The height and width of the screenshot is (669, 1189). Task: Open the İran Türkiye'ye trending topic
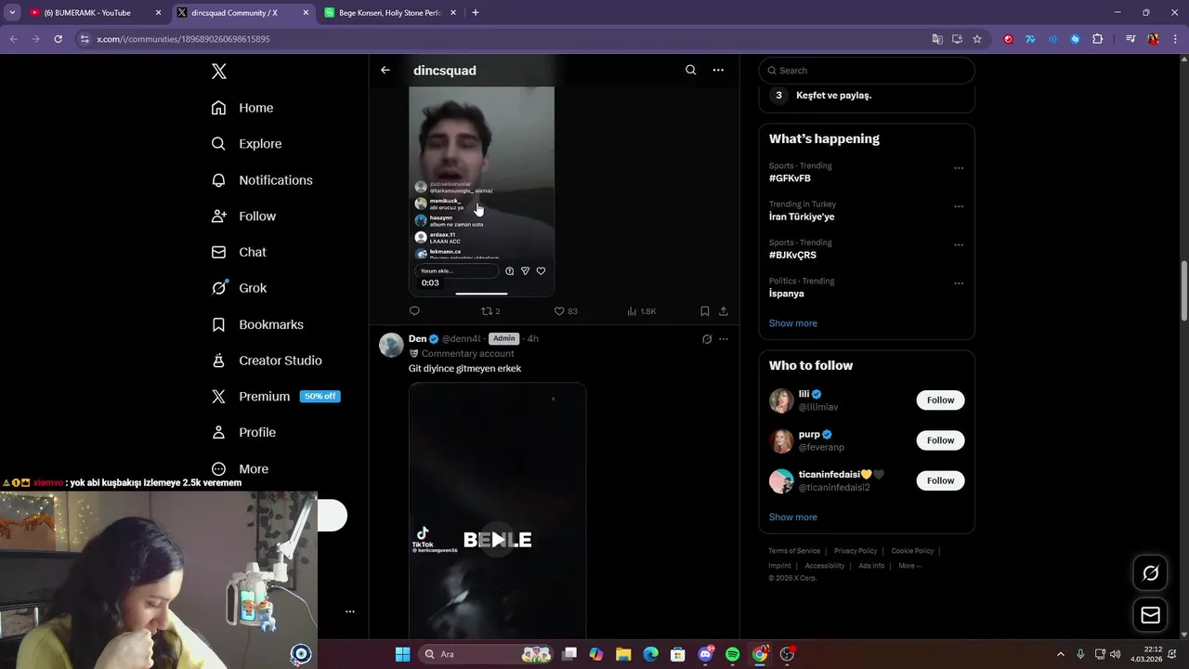(802, 216)
